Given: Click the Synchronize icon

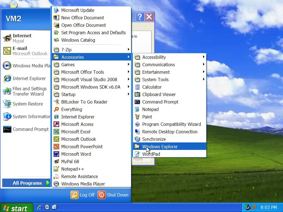Looking at the screenshot, I should coord(137,139).
